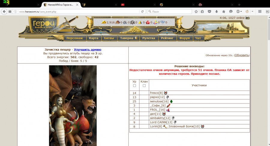The height and width of the screenshot is (146, 270).
Task: Toggle the Ур checkbox
Action: click(x=134, y=85)
